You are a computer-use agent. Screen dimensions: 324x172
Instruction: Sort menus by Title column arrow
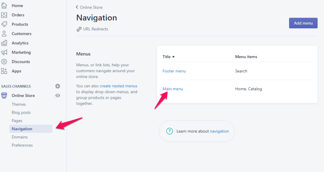click(173, 57)
